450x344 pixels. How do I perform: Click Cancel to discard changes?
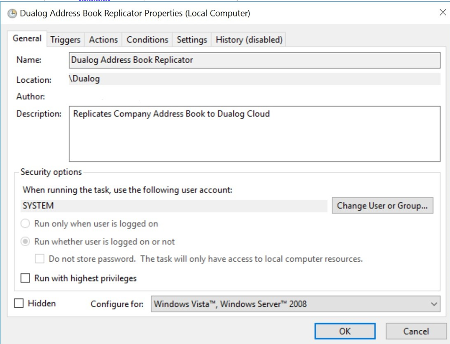pos(416,331)
